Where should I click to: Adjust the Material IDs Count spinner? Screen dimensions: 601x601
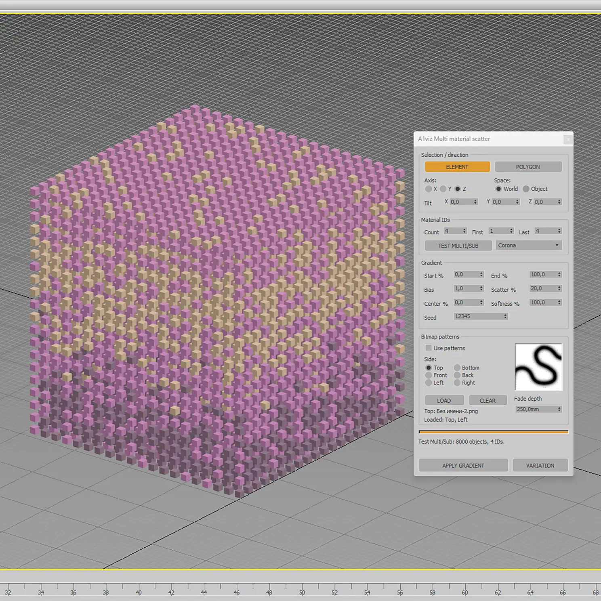click(464, 231)
